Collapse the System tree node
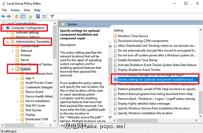The width and height of the screenshot is (203, 133). point(12,69)
